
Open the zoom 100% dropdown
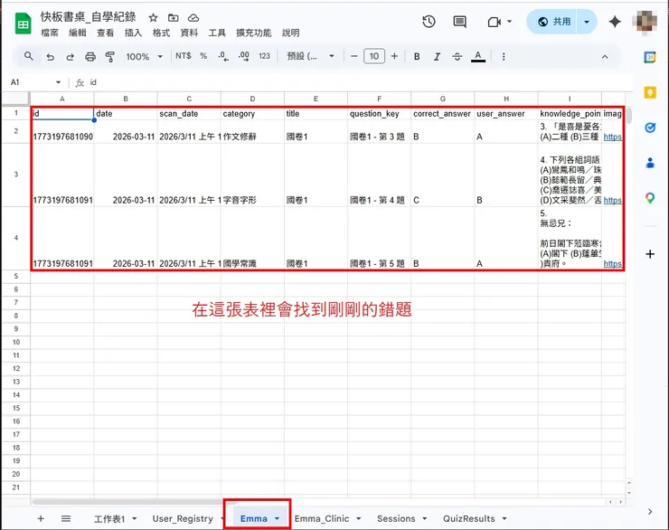pos(145,56)
